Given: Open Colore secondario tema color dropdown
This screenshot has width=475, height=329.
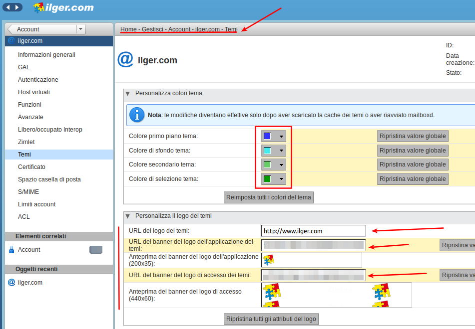Looking at the screenshot, I should 281,165.
